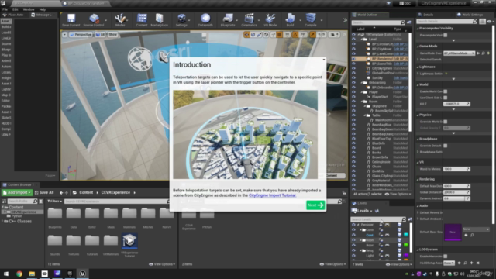Toggle rotation snapping in viewport toolbar
Screen dimensions: 496x279
tap(295, 34)
